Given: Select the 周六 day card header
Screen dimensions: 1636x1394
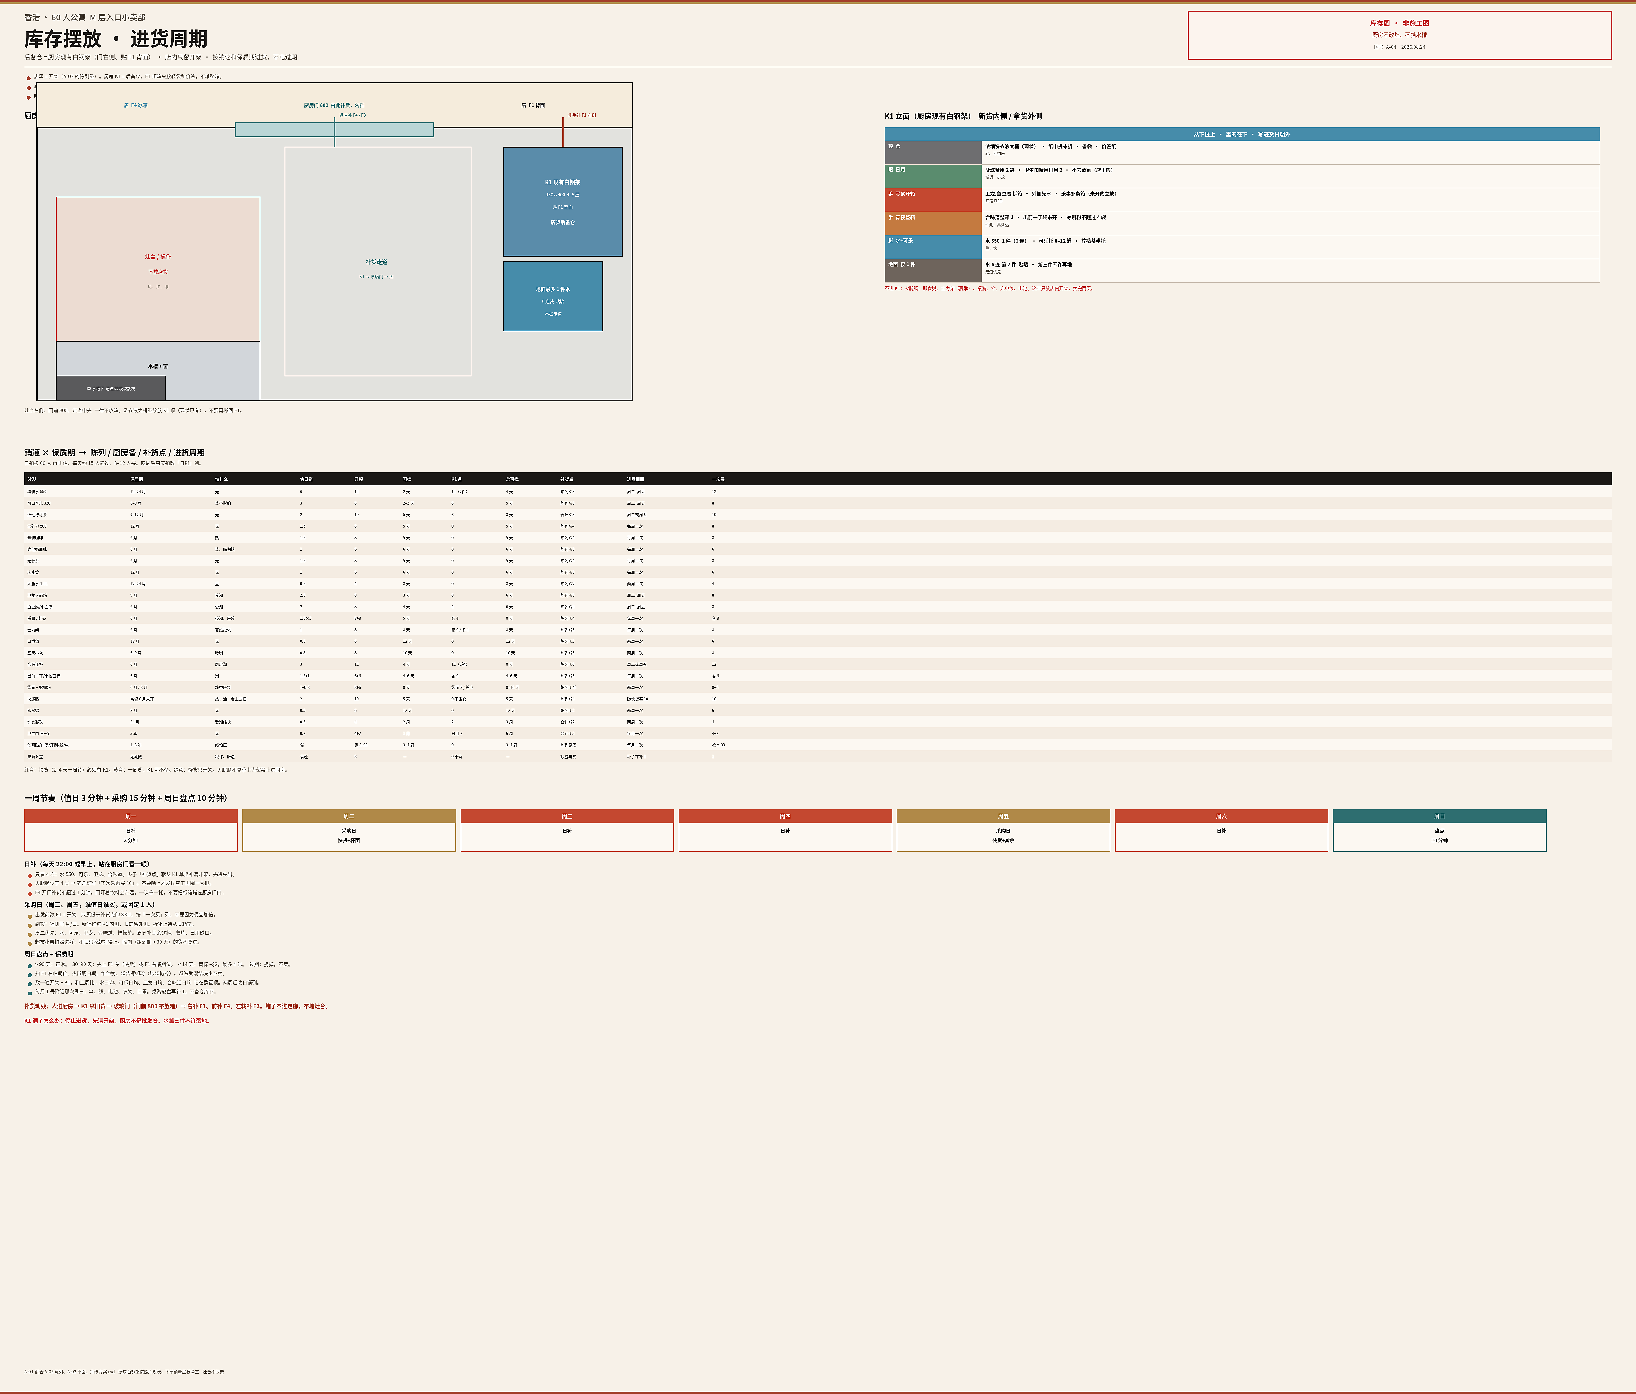Looking at the screenshot, I should tap(1222, 816).
